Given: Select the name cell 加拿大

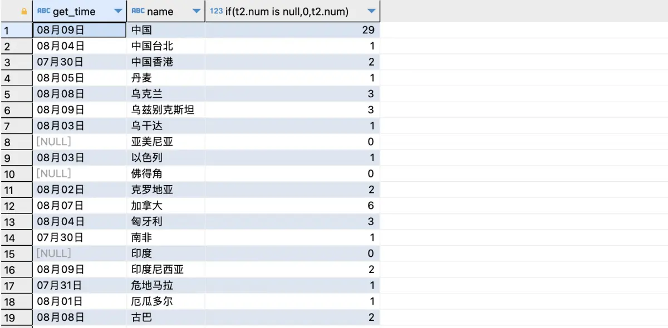Looking at the screenshot, I should tap(166, 206).
